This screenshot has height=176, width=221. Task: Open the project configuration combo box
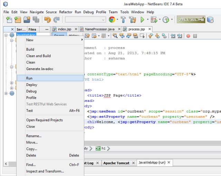[85, 20]
